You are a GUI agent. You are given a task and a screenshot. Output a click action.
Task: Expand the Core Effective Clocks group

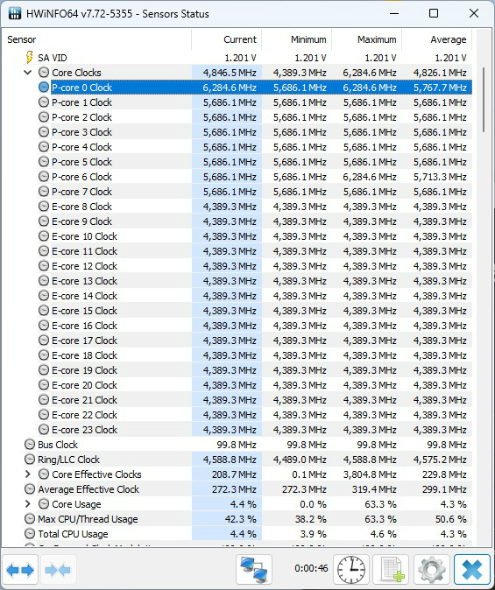click(x=28, y=474)
